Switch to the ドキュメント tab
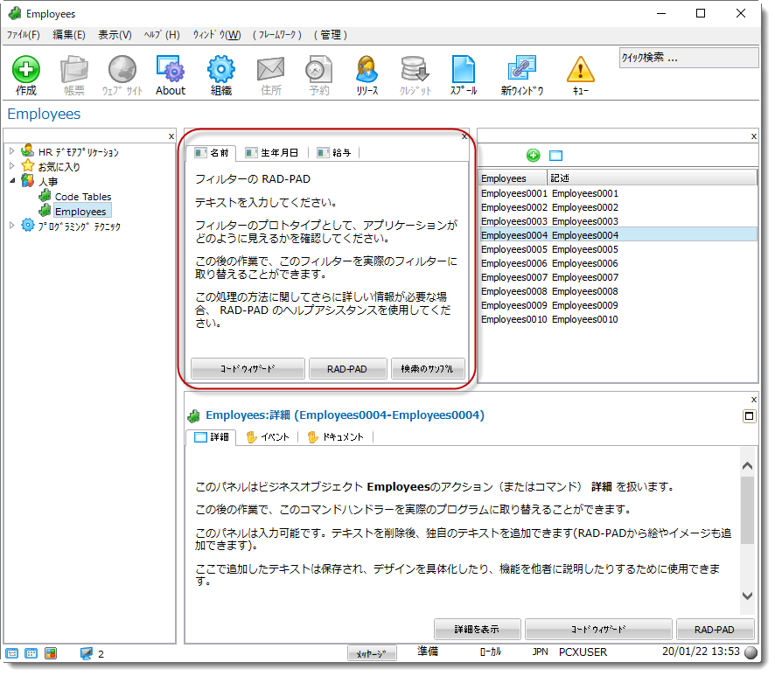The width and height of the screenshot is (775, 676). pyautogui.click(x=336, y=437)
